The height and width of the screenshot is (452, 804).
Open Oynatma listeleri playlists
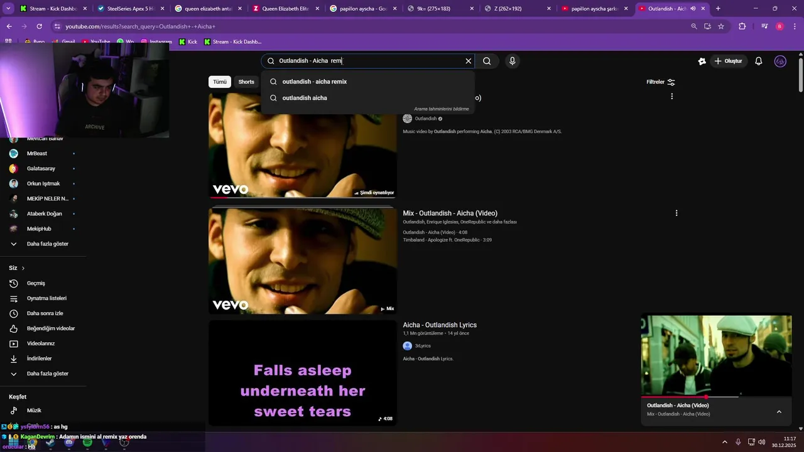43,298
